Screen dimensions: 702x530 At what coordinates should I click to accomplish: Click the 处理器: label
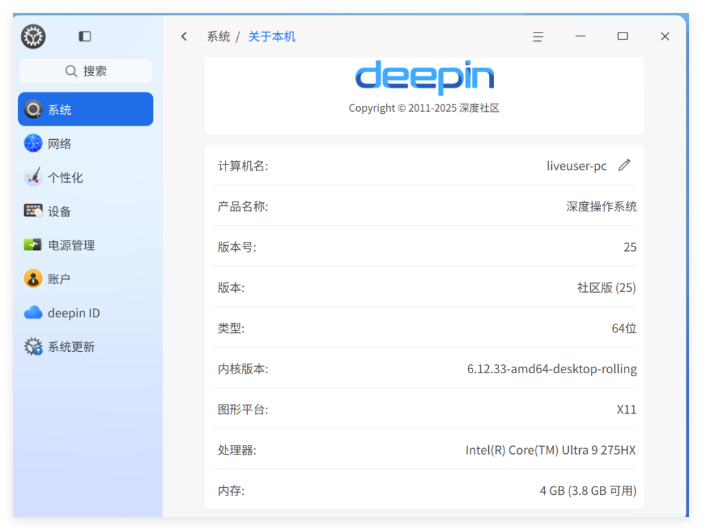[x=237, y=450]
